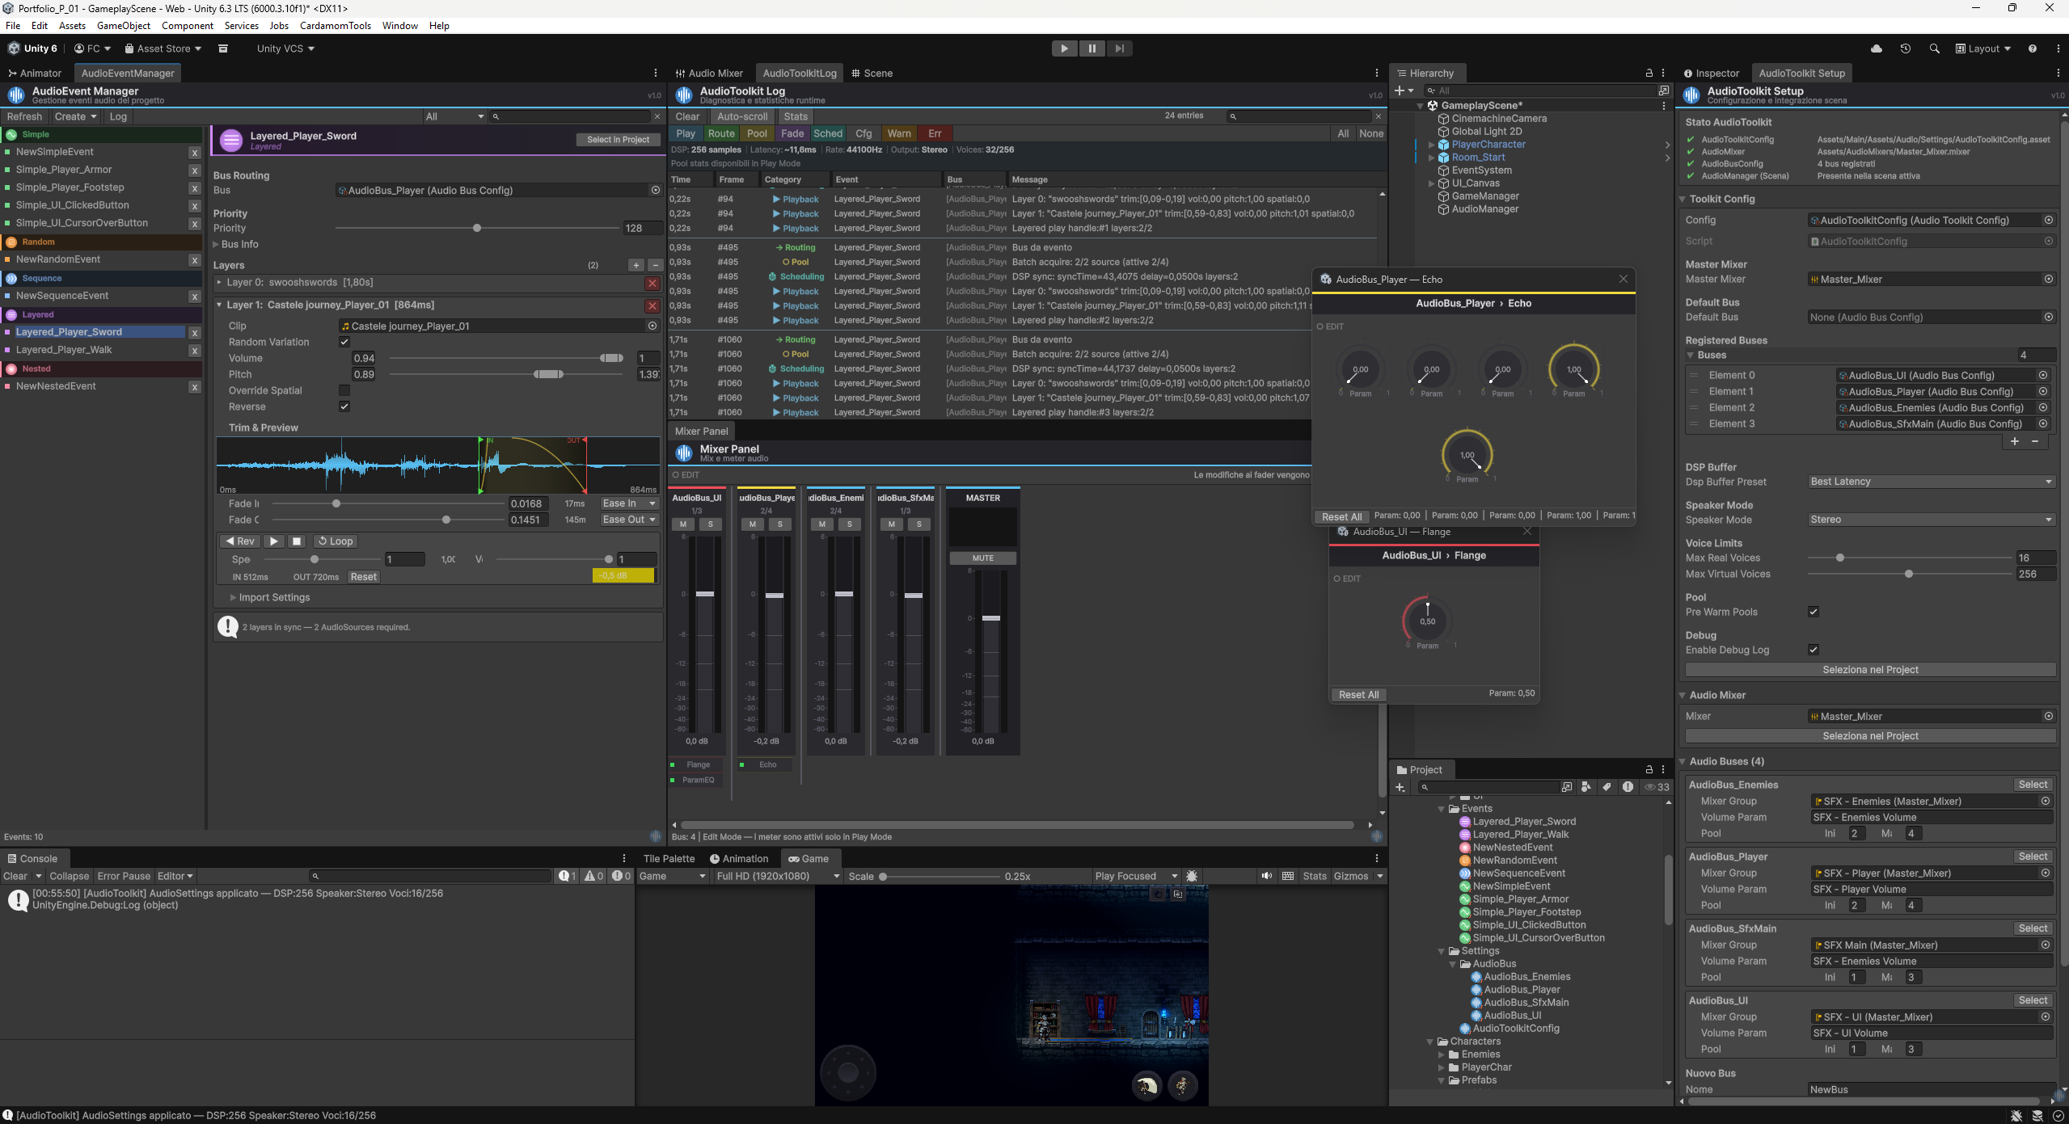Enable Override Spatial for the Layered_Player_Sword event
Image resolution: width=2069 pixels, height=1124 pixels.
pos(345,390)
